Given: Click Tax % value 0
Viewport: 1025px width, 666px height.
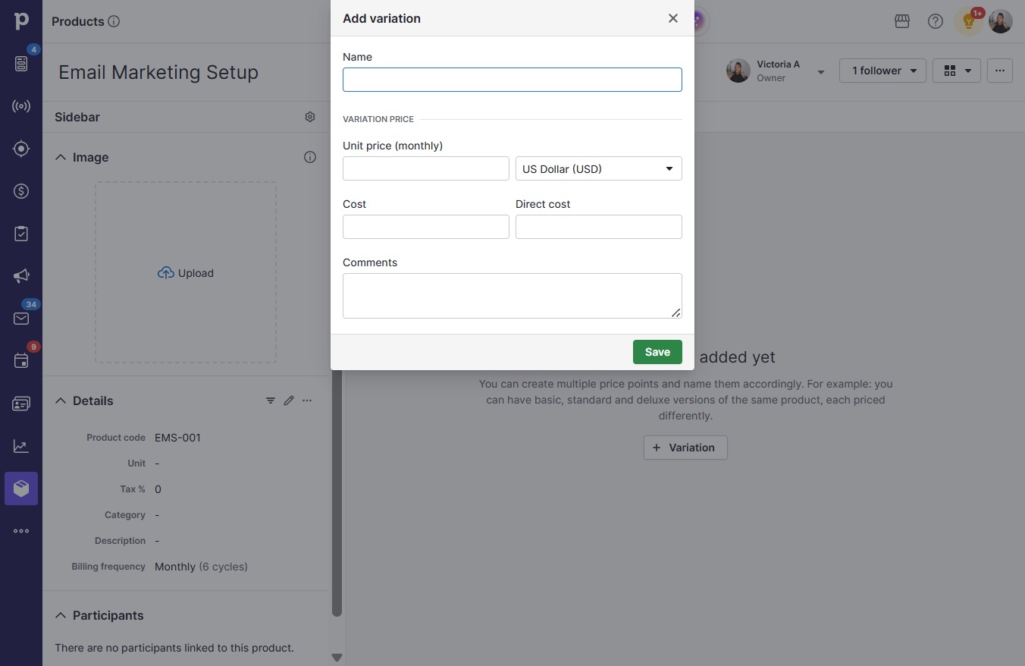Looking at the screenshot, I should click(158, 489).
